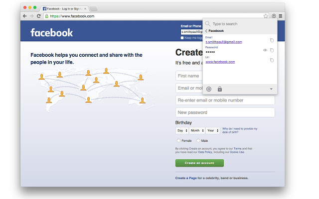
Task: Close the Facebook browser tab
Action: pyautogui.click(x=85, y=9)
